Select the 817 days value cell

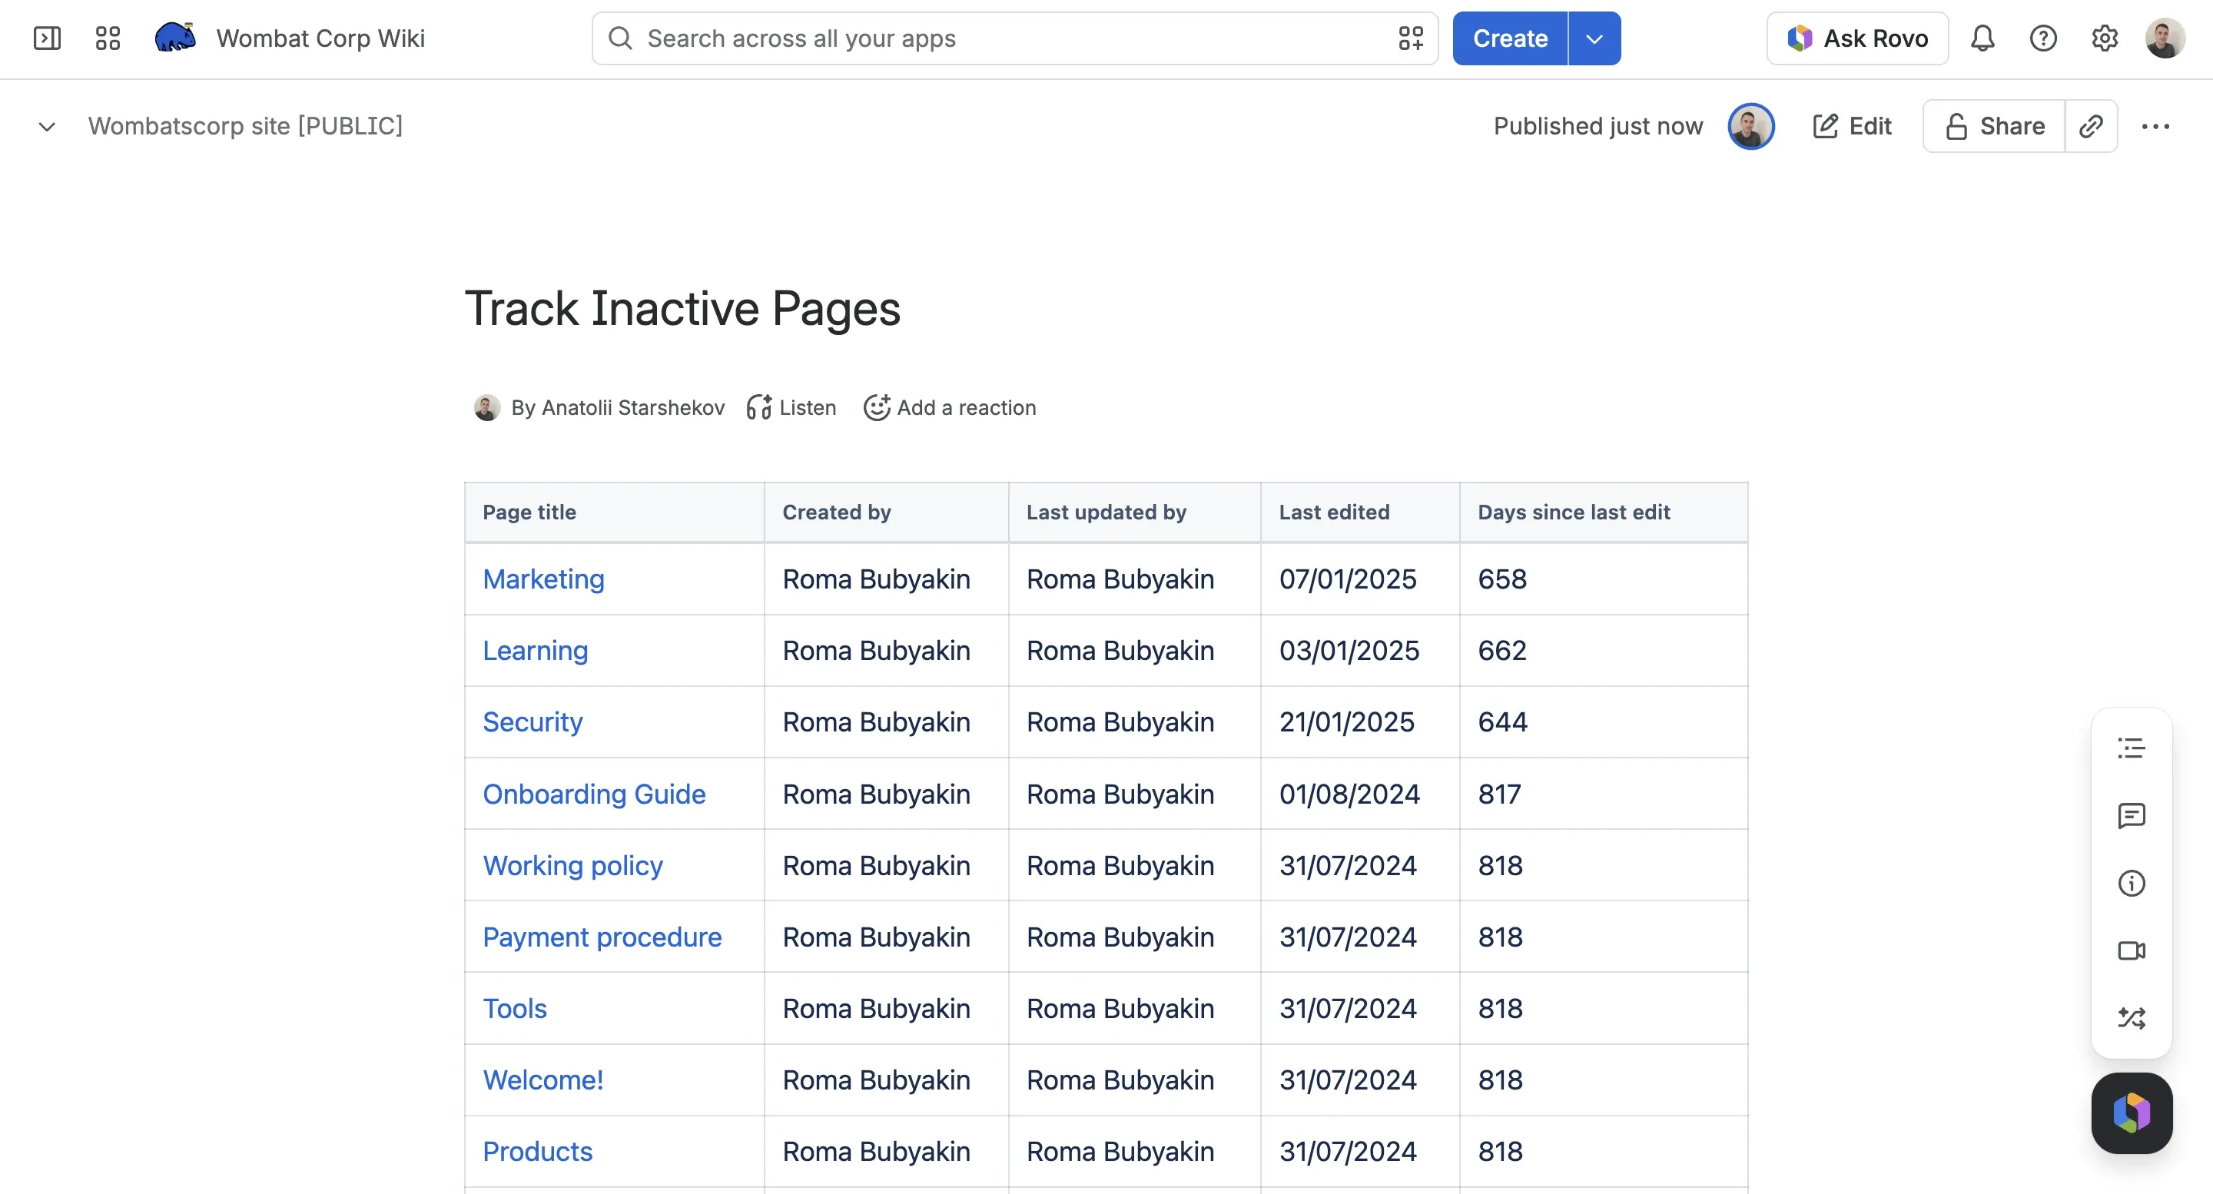[x=1603, y=794]
